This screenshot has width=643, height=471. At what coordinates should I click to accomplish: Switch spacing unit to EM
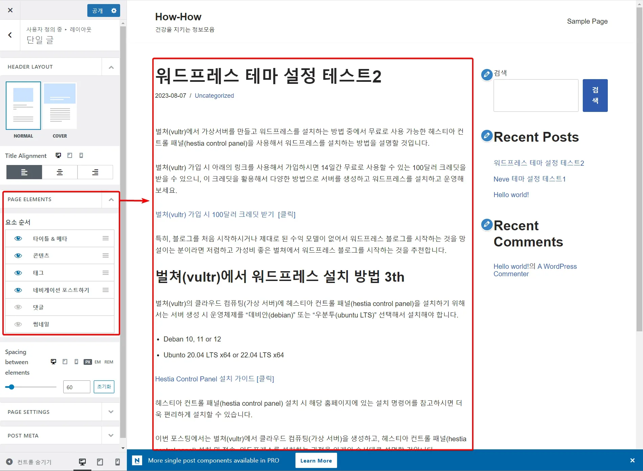97,362
